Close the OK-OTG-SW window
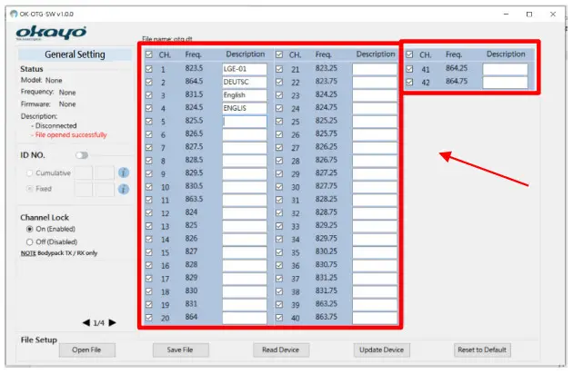573x374 pixels. click(553, 14)
